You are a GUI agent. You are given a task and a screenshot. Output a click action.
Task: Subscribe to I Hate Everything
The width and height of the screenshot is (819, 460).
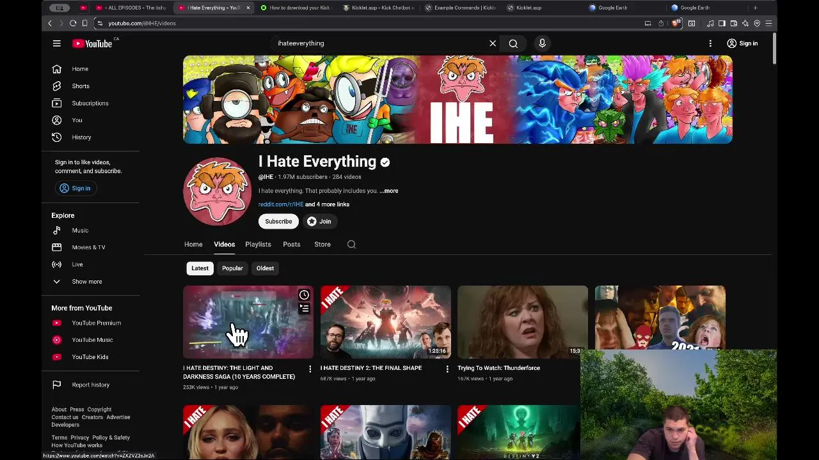[278, 222]
